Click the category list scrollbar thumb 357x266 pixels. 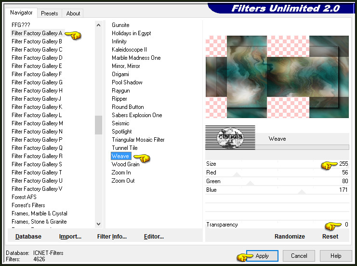[99, 125]
